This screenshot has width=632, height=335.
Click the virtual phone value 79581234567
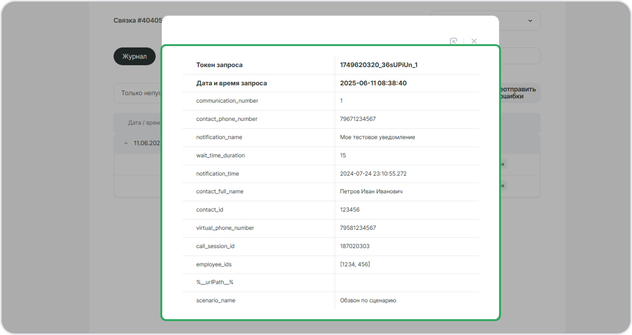[358, 228]
